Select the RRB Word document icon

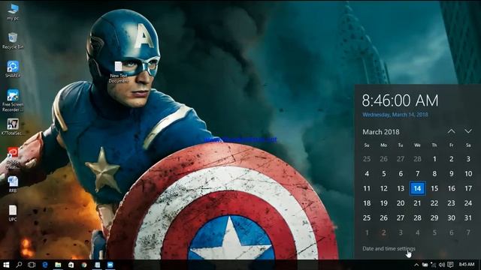(x=13, y=184)
